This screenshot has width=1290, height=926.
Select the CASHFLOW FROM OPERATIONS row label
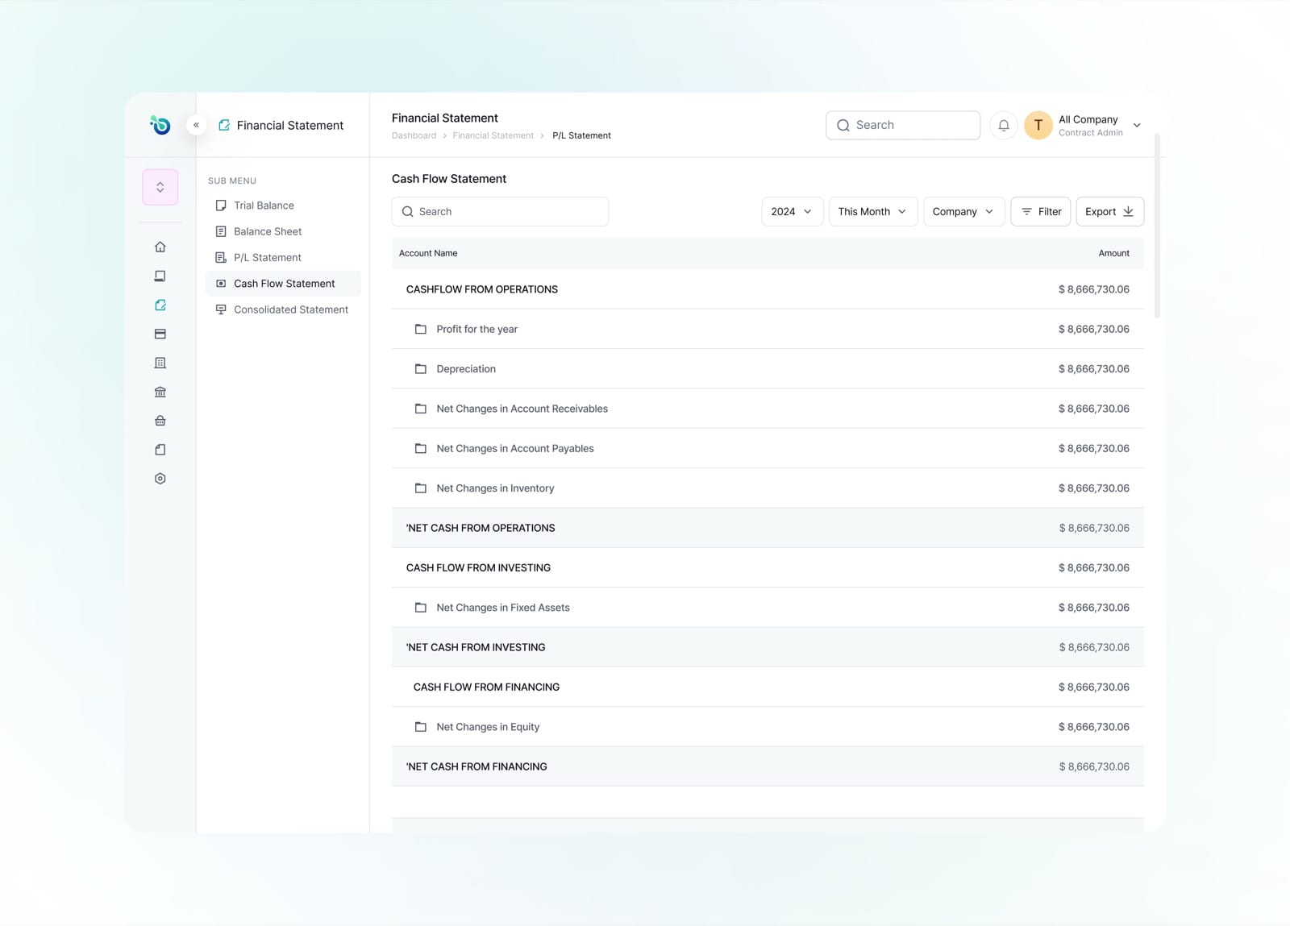pyautogui.click(x=482, y=289)
